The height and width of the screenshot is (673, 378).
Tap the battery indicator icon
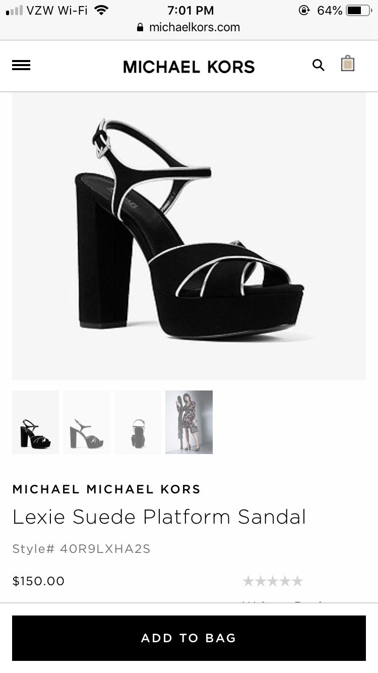[x=359, y=10]
